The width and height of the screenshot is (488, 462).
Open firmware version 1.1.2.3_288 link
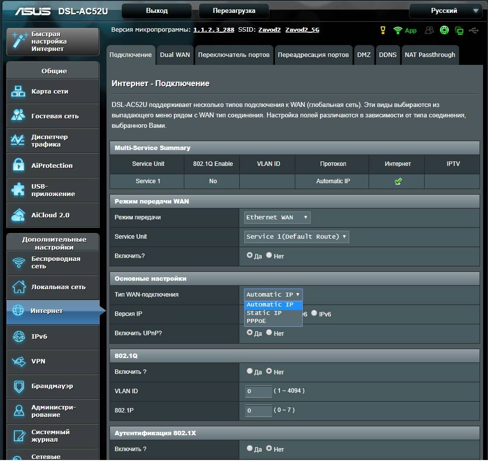click(214, 30)
